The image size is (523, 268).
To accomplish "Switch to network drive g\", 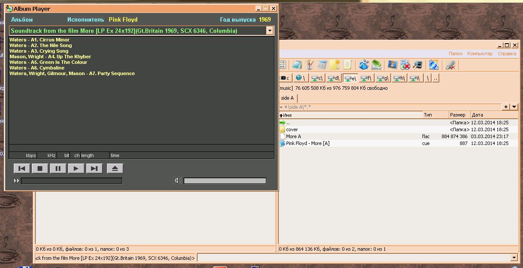I will (383, 78).
